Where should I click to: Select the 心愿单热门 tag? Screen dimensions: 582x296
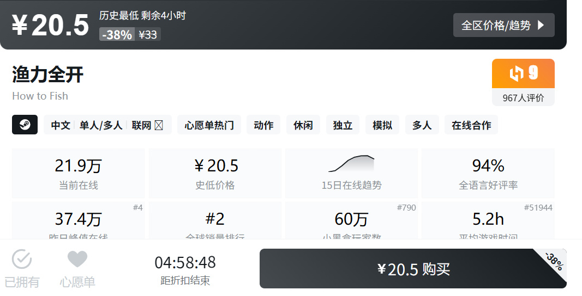209,125
